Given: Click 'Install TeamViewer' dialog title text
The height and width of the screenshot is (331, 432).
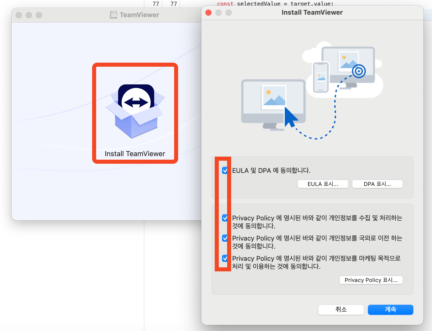Looking at the screenshot, I should (312, 12).
